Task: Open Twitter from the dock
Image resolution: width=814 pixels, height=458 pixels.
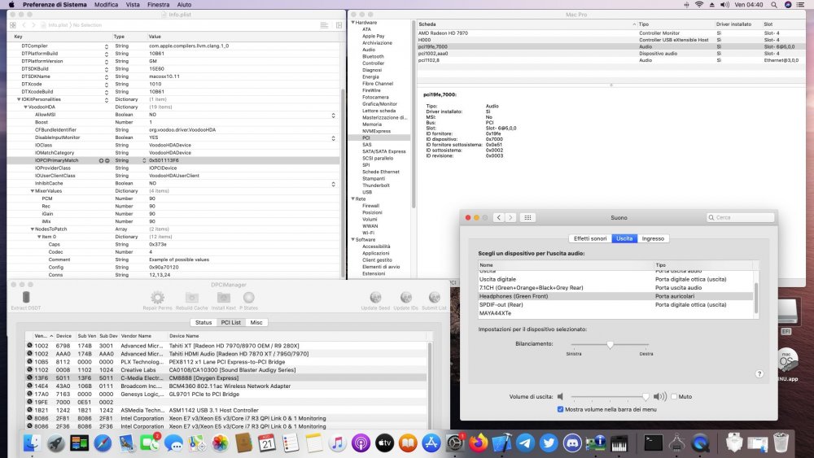Action: click(548, 443)
